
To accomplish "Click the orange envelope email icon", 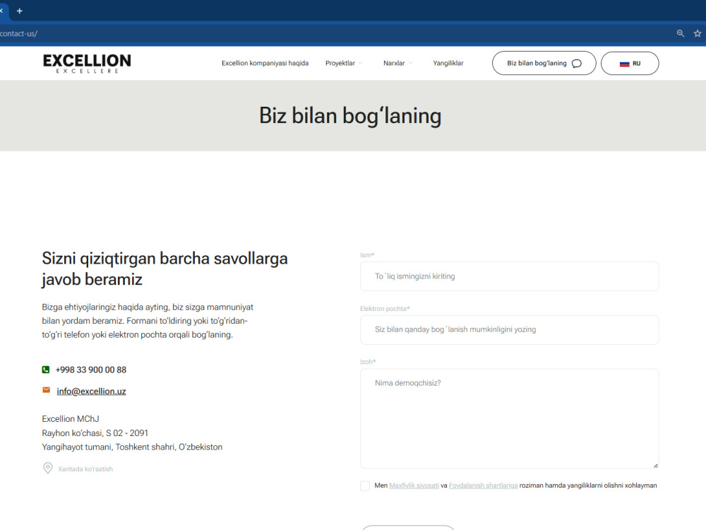I will point(47,390).
